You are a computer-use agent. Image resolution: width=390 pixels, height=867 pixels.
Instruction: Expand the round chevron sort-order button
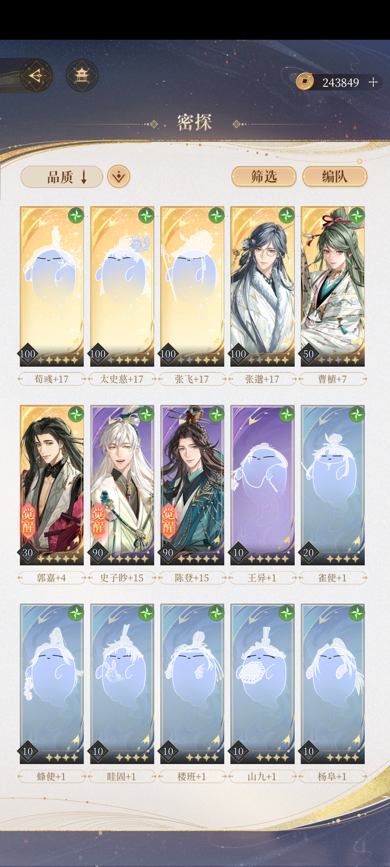pos(119,177)
